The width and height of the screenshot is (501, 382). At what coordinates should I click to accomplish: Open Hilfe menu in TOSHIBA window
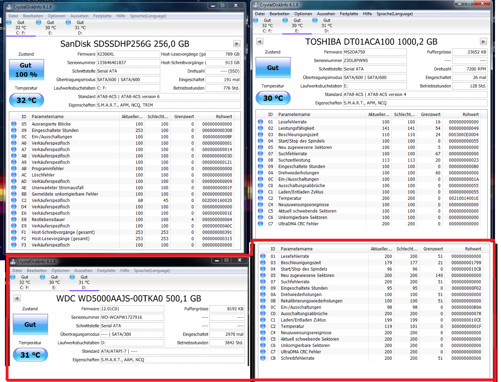point(367,14)
